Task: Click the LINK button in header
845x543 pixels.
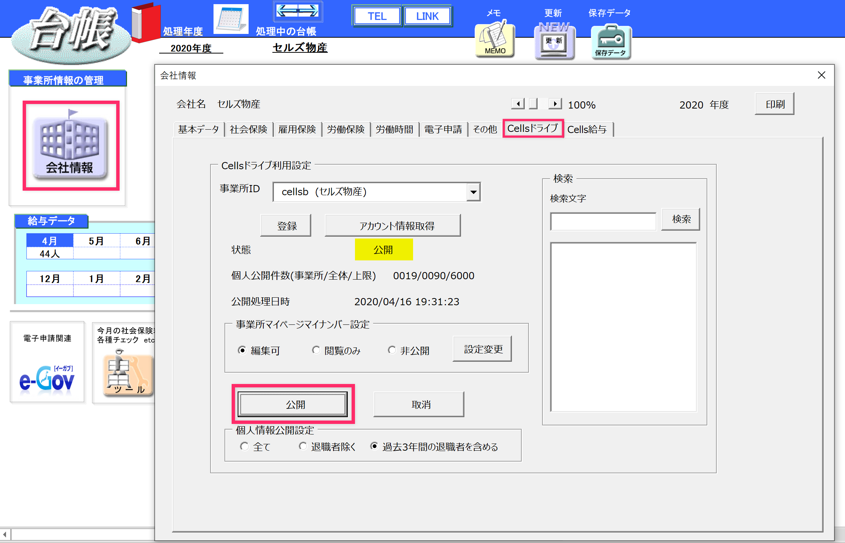Action: coord(427,16)
